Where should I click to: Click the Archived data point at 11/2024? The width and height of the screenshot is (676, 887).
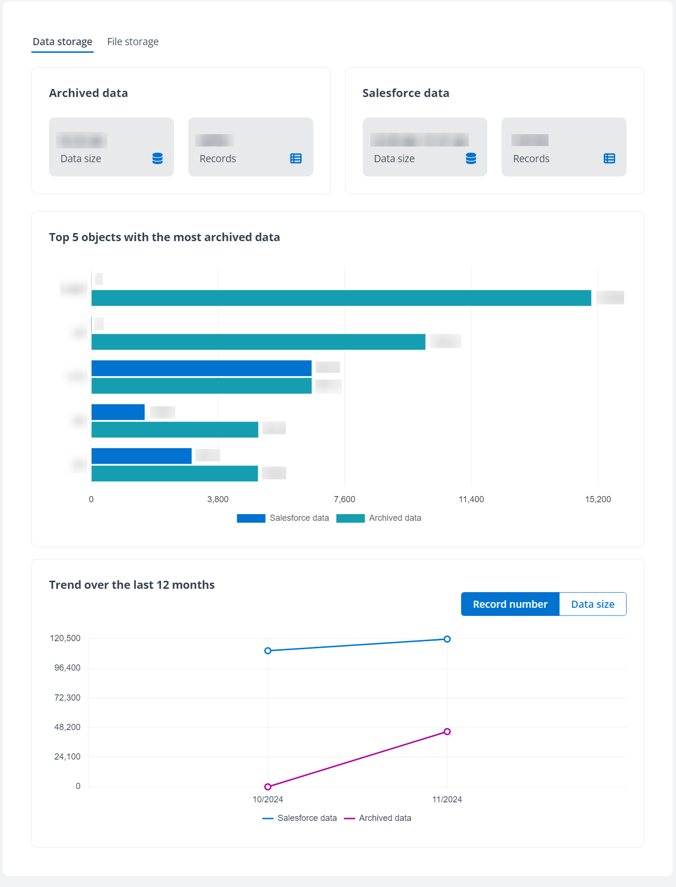click(x=447, y=731)
